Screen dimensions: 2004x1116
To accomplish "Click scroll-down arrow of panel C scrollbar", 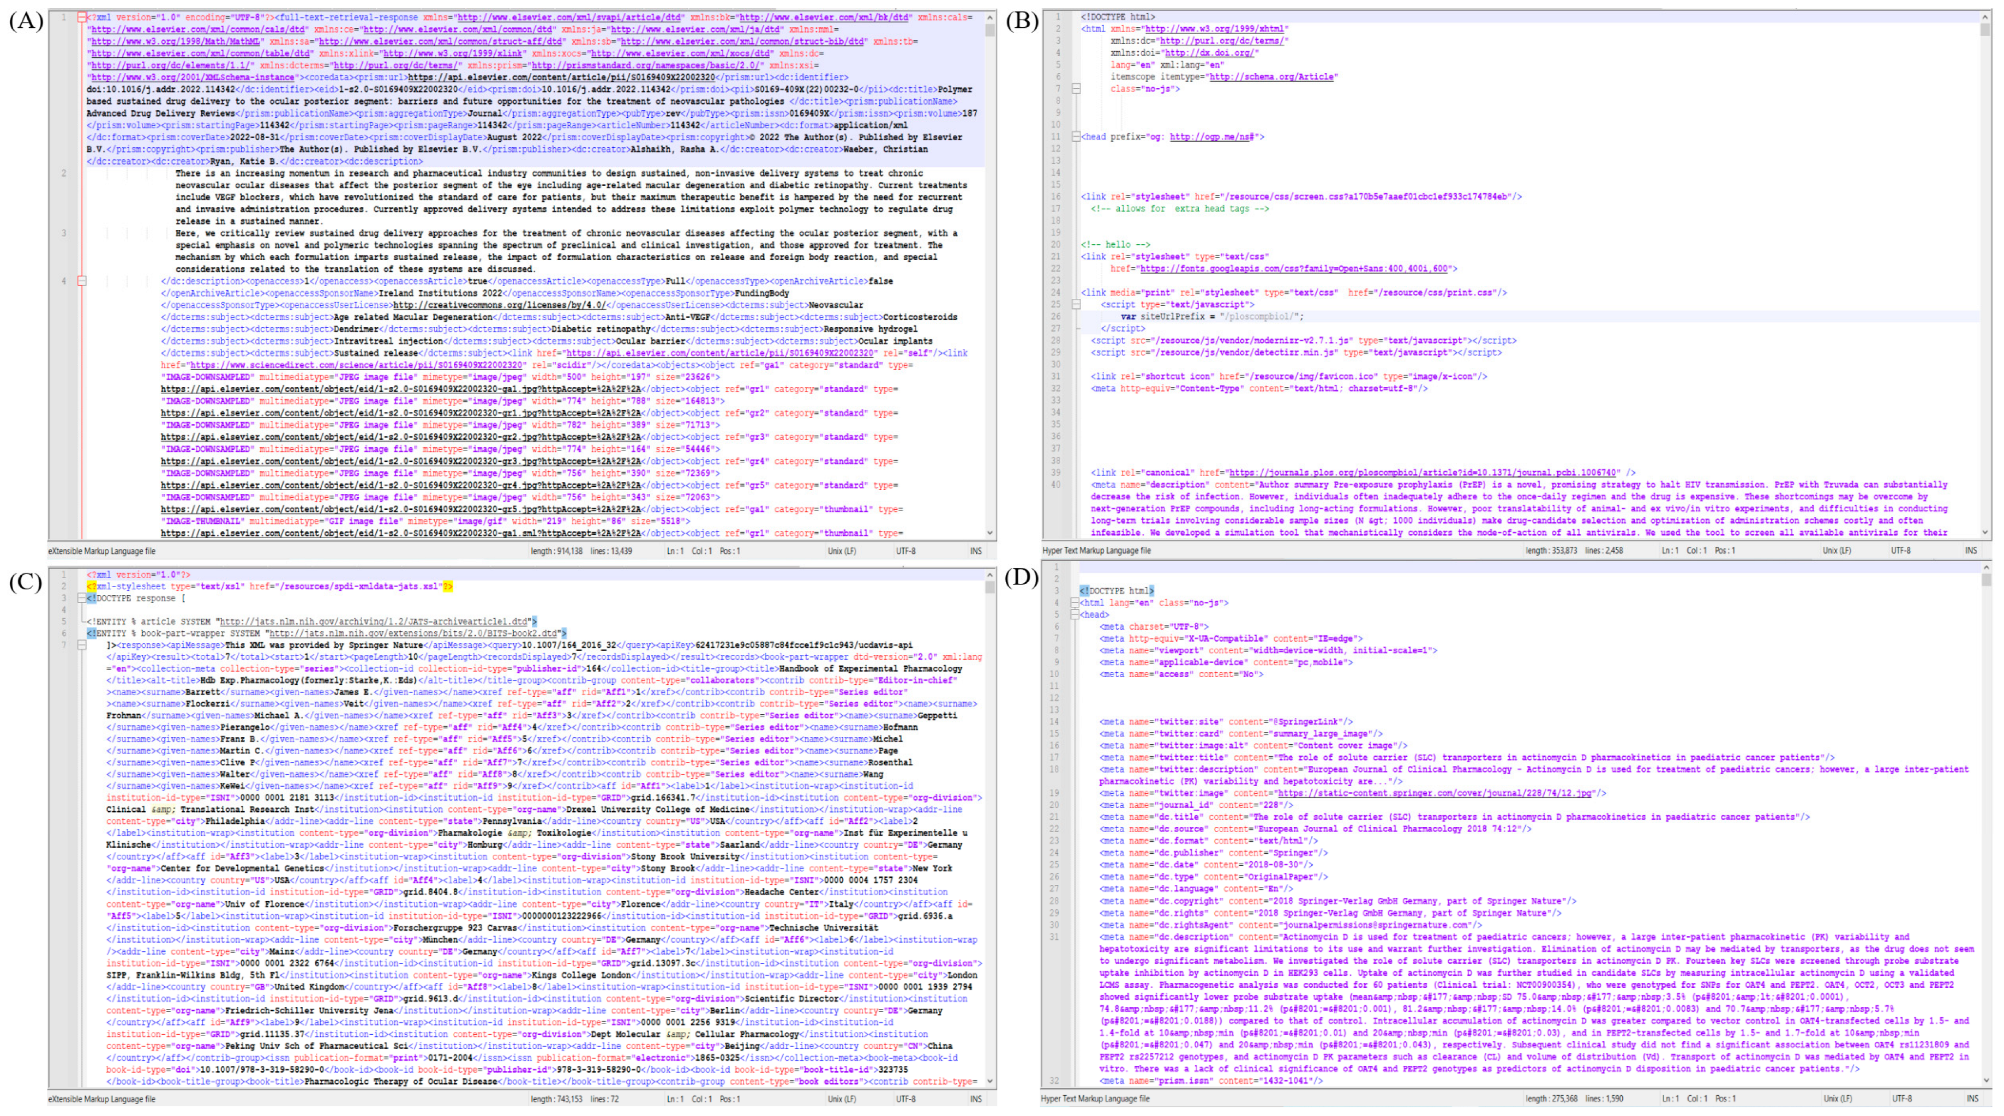I will click(x=989, y=1081).
